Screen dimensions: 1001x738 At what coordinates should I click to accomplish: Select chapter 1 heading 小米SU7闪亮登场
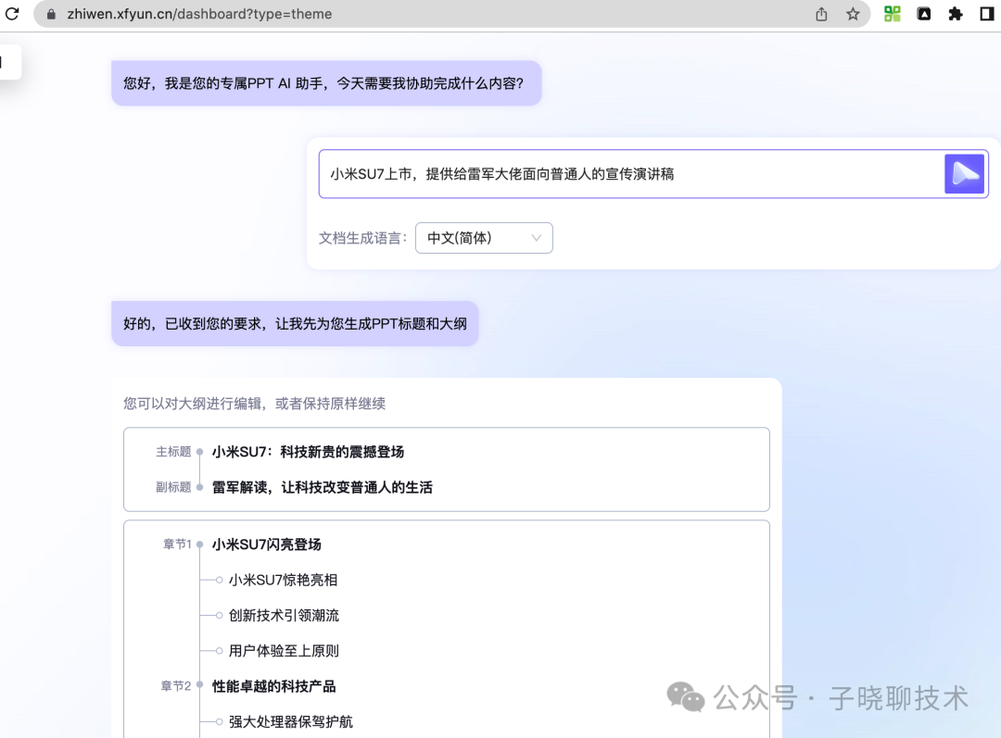(266, 544)
